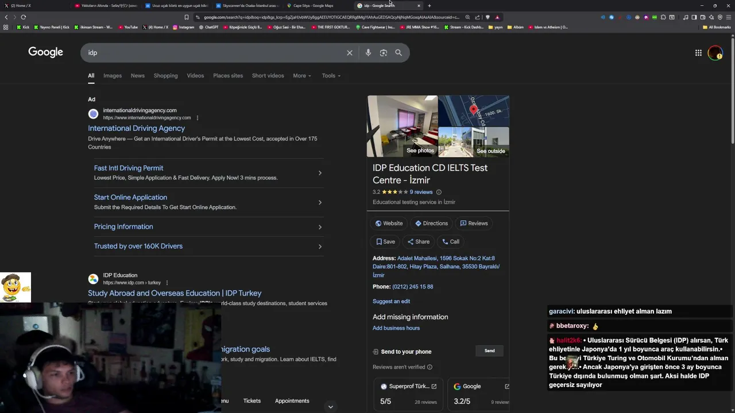The height and width of the screenshot is (413, 735).
Task: Close the idp - Google Search tab
Action: [419, 6]
